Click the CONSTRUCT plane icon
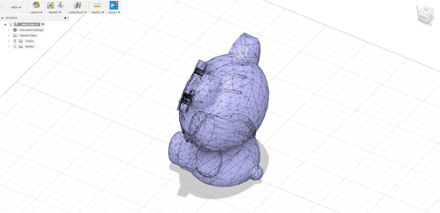This screenshot has height=213, width=440. [77, 5]
